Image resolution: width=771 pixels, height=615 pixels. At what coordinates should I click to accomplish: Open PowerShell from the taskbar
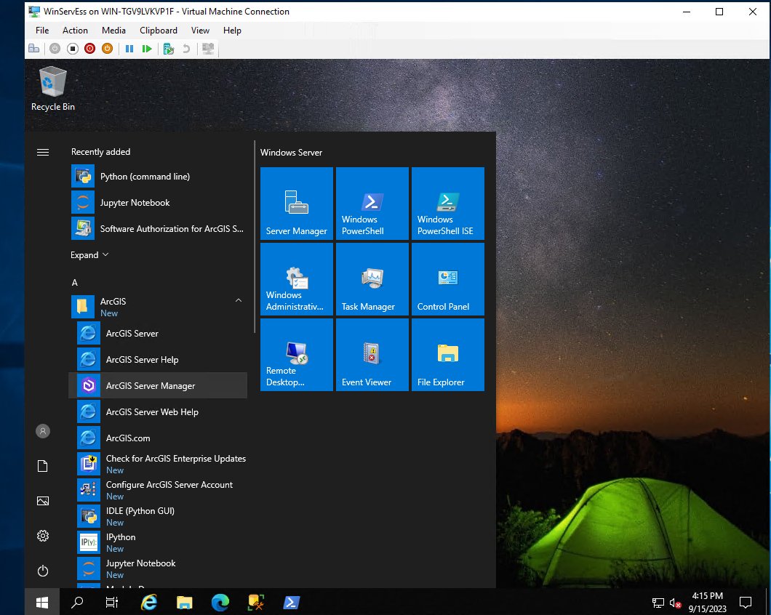291,602
